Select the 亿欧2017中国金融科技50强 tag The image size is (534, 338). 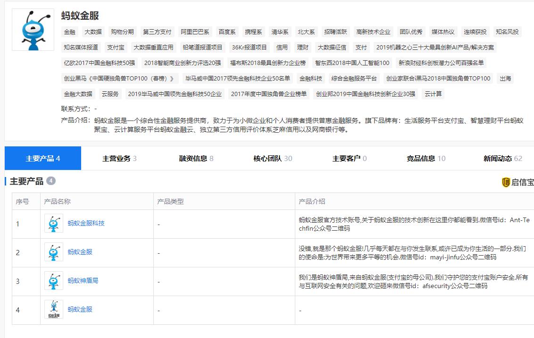point(100,63)
